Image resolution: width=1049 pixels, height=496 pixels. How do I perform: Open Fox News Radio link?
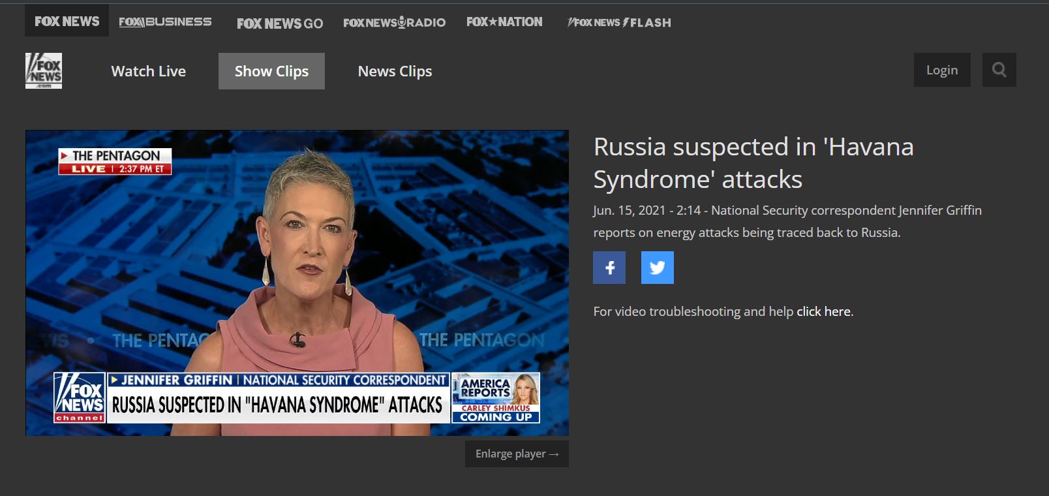[x=394, y=22]
